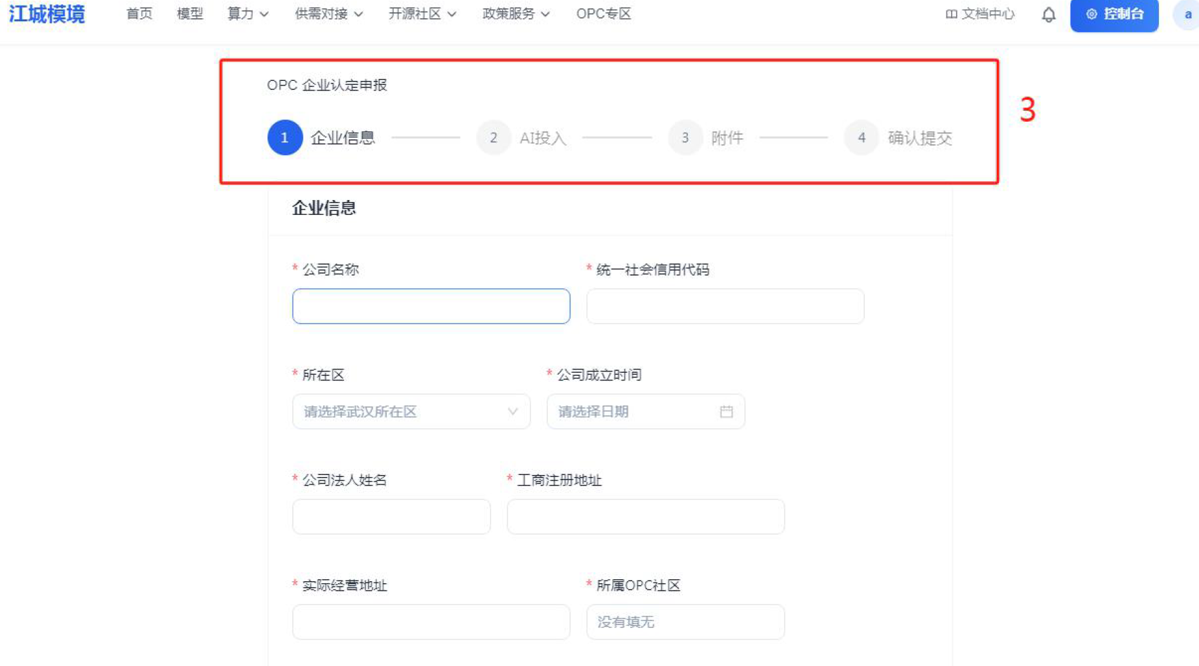
Task: Click the OPC 企业认定申报 title text
Action: pyautogui.click(x=327, y=85)
